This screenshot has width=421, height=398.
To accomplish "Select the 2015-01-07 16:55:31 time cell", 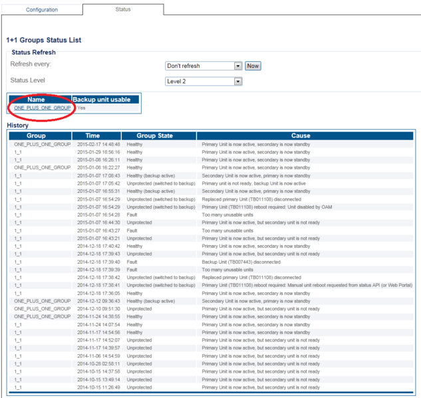I will click(98, 191).
